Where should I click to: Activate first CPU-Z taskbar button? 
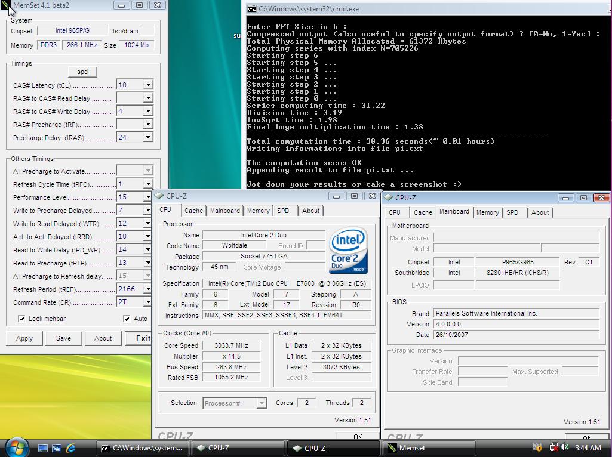238,449
